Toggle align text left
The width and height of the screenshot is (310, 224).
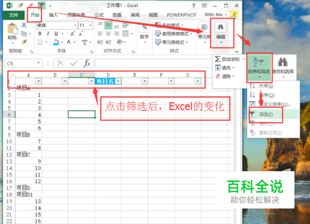point(100,34)
